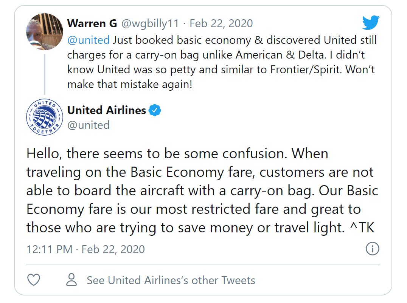Click the Twitter bird logo
Viewport: 407px width, 303px height.
(371, 23)
